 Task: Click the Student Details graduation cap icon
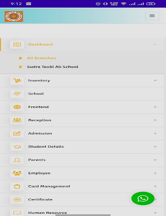[17, 147]
